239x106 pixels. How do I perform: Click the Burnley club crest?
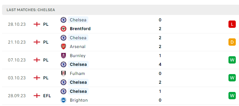tap(63, 56)
